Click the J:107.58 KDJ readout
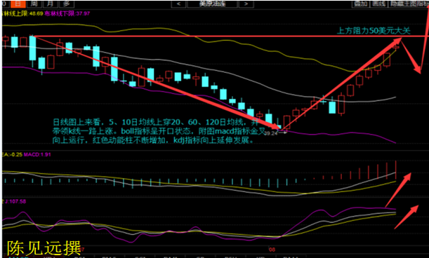Viewport: 429px width, 258px height. (15, 201)
